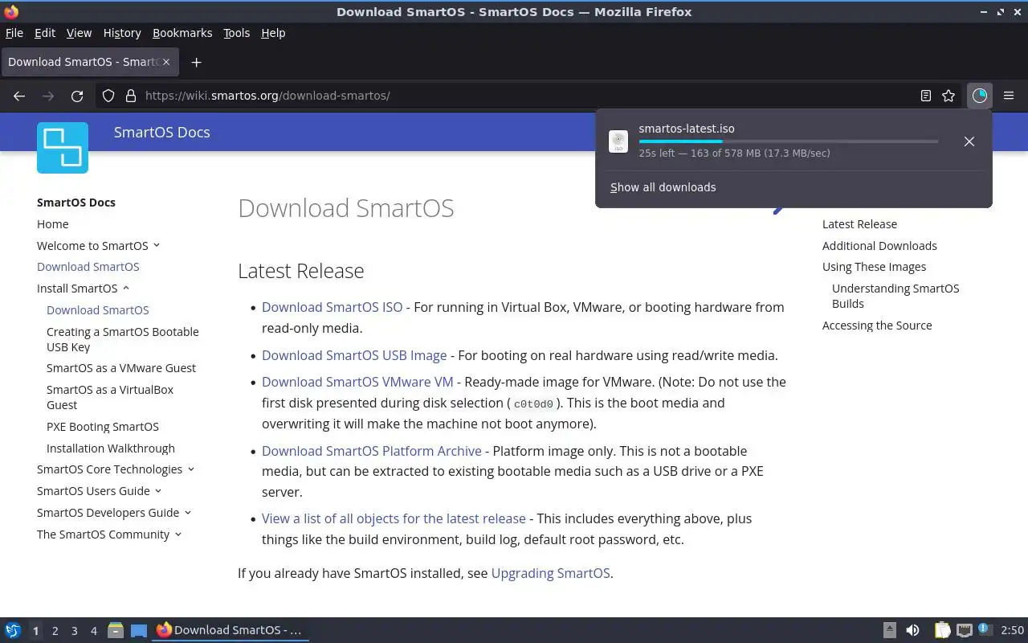Switch to workspace 2
Screen dimensions: 1028x643
(55, 631)
